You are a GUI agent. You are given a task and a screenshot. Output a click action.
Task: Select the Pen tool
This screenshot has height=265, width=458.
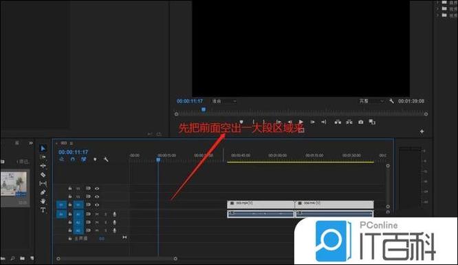click(43, 192)
